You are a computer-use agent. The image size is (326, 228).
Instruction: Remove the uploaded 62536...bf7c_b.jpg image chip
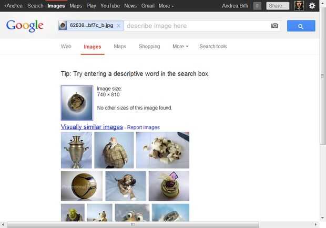(x=118, y=26)
